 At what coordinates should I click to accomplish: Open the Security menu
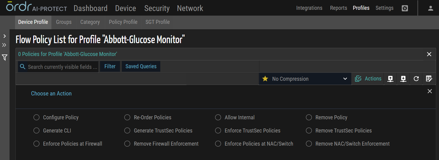[x=157, y=8]
